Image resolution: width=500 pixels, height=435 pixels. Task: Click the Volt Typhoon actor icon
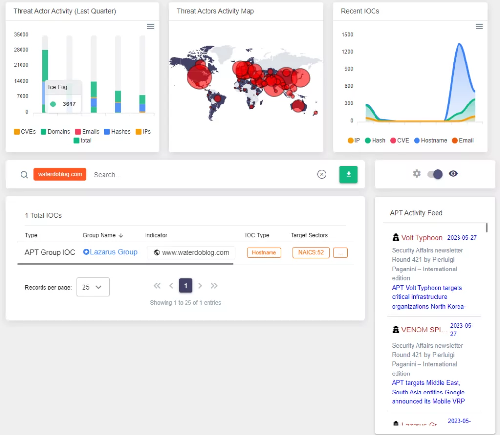pyautogui.click(x=396, y=237)
